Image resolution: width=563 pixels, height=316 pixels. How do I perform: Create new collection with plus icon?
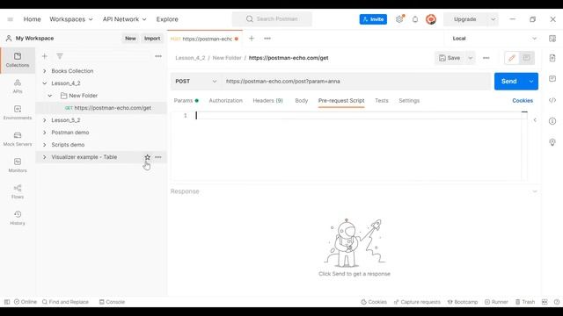click(45, 56)
